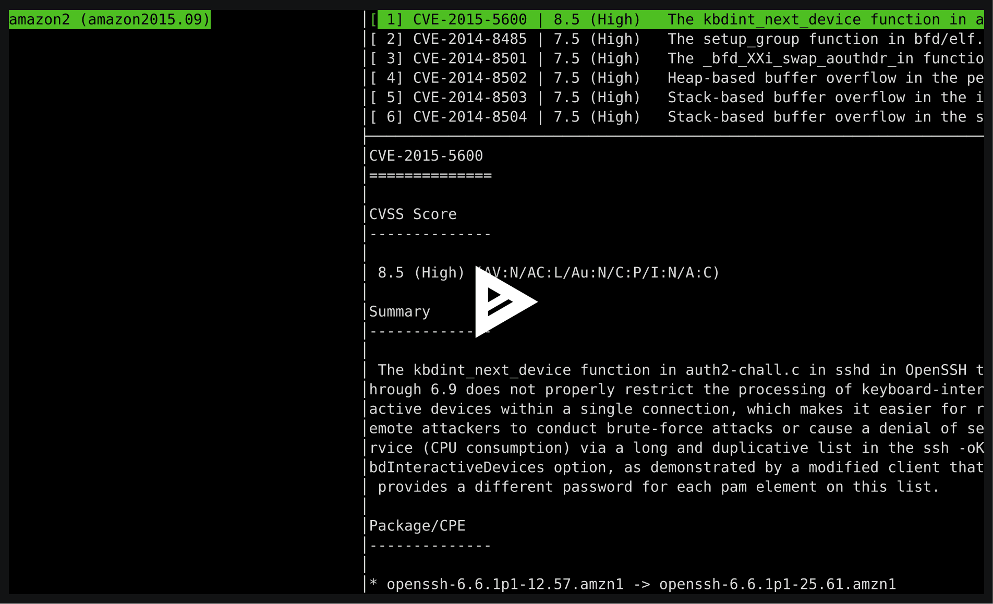Viewport: 993px width, 604px height.
Task: Select CVE-2014-8504 at the list bottom
Action: (x=469, y=117)
